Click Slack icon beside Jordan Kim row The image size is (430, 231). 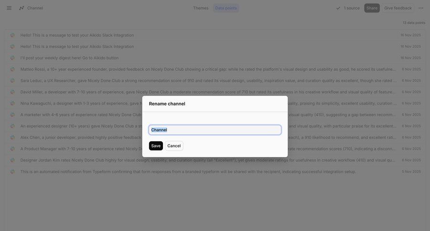coord(12,160)
